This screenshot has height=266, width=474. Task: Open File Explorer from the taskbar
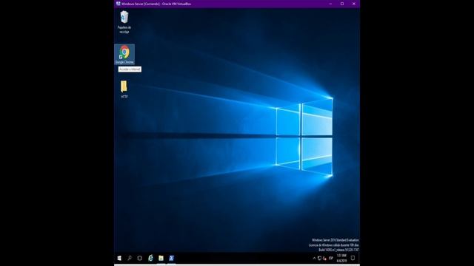click(161, 258)
